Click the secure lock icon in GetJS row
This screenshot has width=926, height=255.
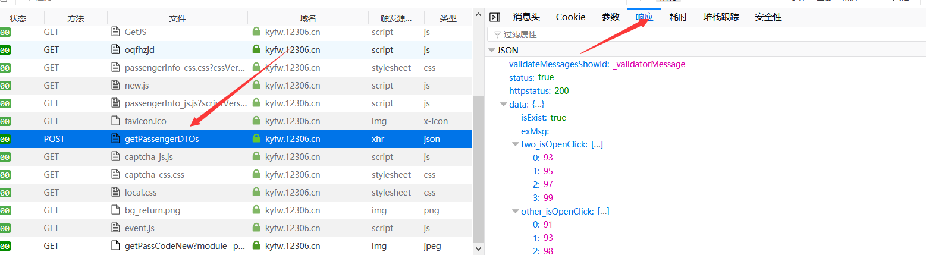coord(256,32)
